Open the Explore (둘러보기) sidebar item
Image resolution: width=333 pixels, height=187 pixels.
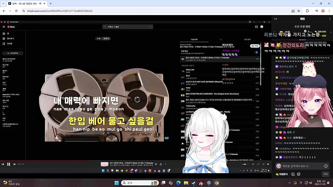pyautogui.click(x=8, y=38)
